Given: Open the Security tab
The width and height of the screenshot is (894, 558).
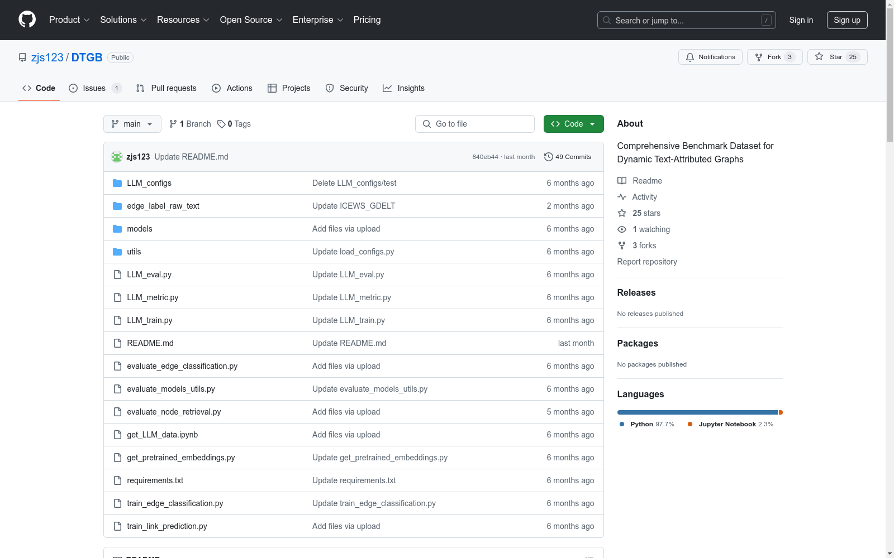Looking at the screenshot, I should click(x=347, y=88).
